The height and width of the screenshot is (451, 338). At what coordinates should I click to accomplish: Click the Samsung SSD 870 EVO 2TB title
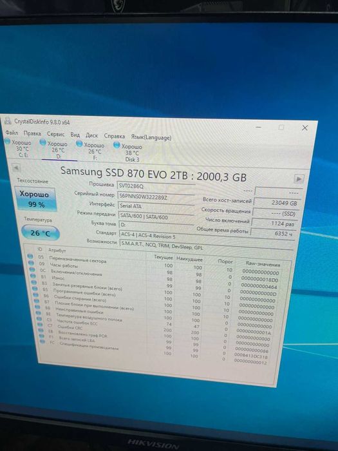tap(153, 175)
